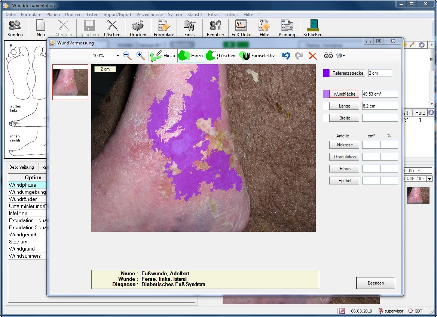Click the Länge button
Image resolution: width=437 pixels, height=317 pixels.
pyautogui.click(x=344, y=106)
